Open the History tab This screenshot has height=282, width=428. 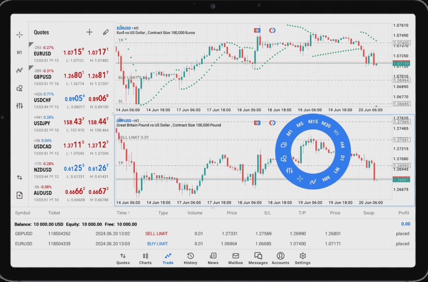pos(190,258)
